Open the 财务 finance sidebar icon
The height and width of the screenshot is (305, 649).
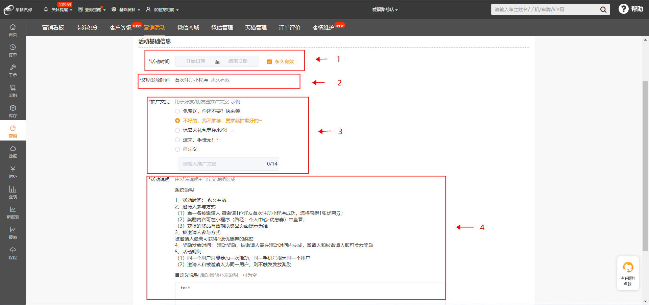[13, 172]
